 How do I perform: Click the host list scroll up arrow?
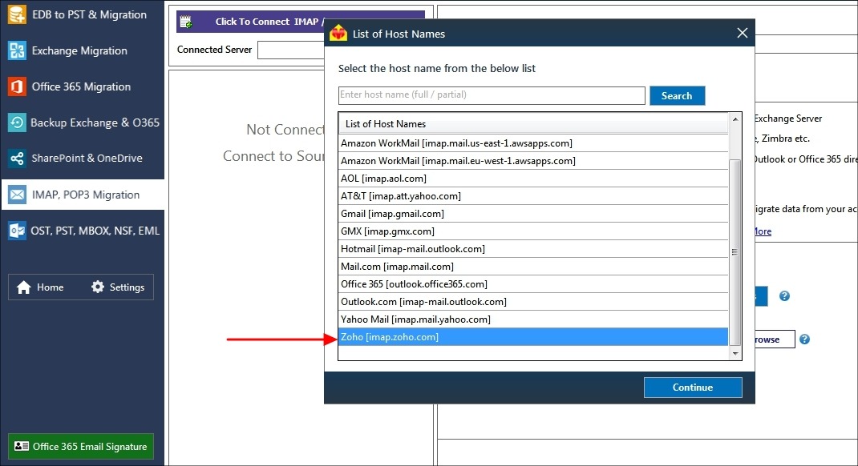pyautogui.click(x=735, y=119)
